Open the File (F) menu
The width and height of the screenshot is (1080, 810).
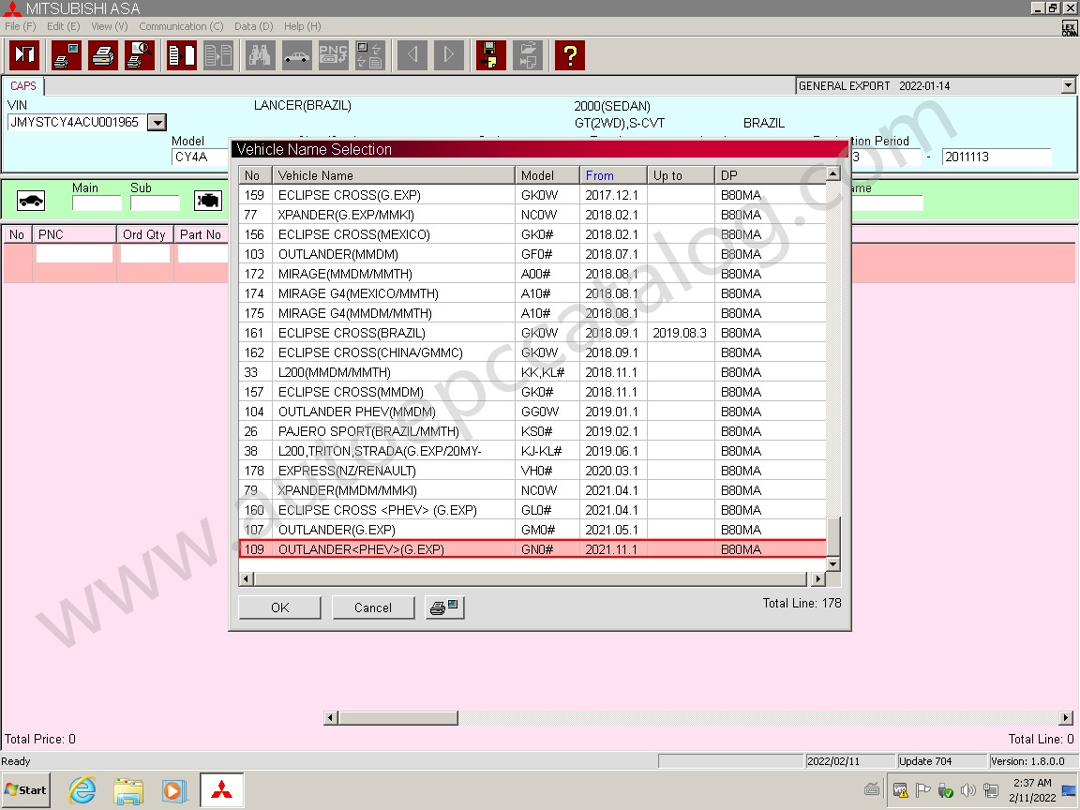(x=20, y=26)
